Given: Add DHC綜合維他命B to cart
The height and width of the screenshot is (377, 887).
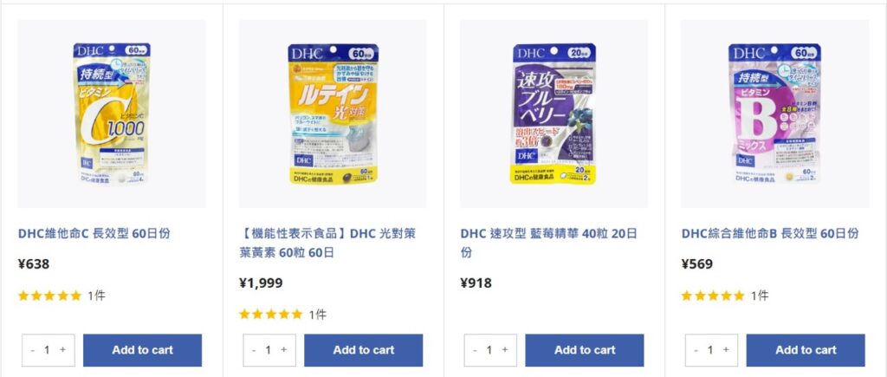Looking at the screenshot, I should point(806,350).
